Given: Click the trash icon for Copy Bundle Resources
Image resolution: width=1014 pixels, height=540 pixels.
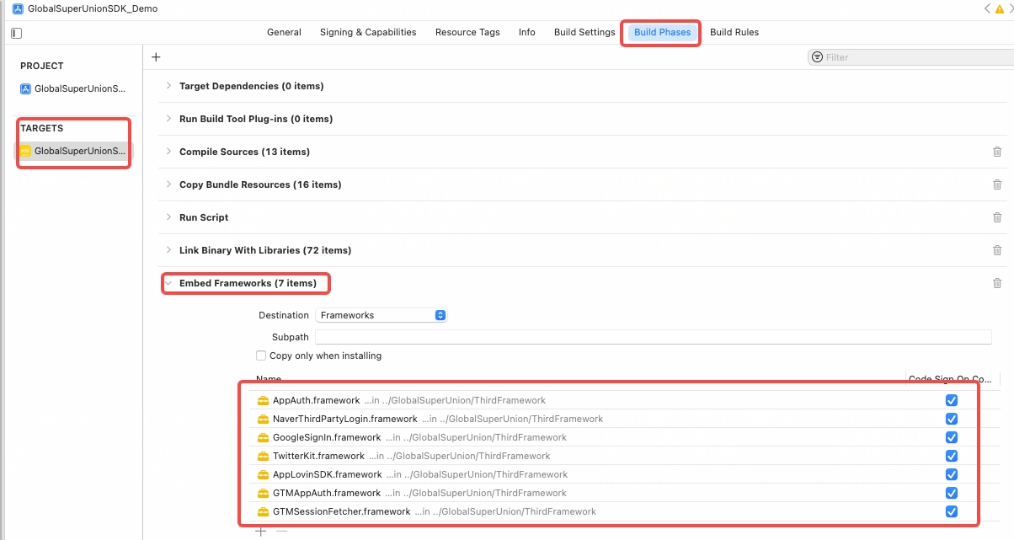Looking at the screenshot, I should (x=997, y=184).
